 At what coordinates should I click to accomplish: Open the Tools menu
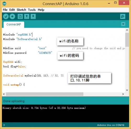pyautogui.click(x=32, y=10)
